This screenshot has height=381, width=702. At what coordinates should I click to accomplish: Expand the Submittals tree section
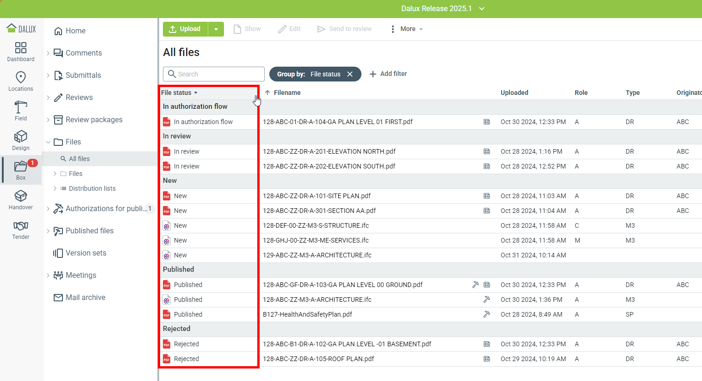coord(48,75)
